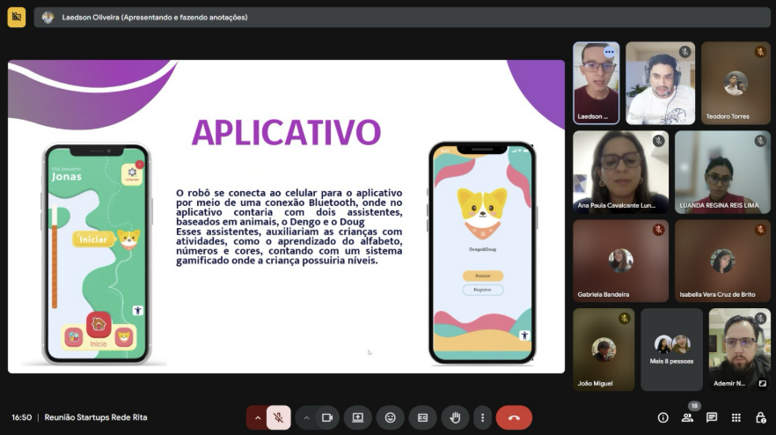Show the participants people list
The height and width of the screenshot is (435, 776).
click(x=687, y=417)
